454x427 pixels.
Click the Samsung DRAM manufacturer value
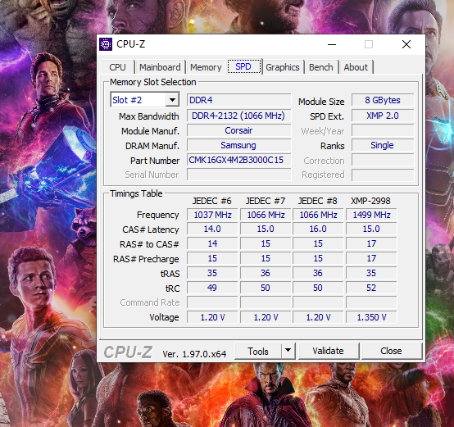(x=238, y=145)
